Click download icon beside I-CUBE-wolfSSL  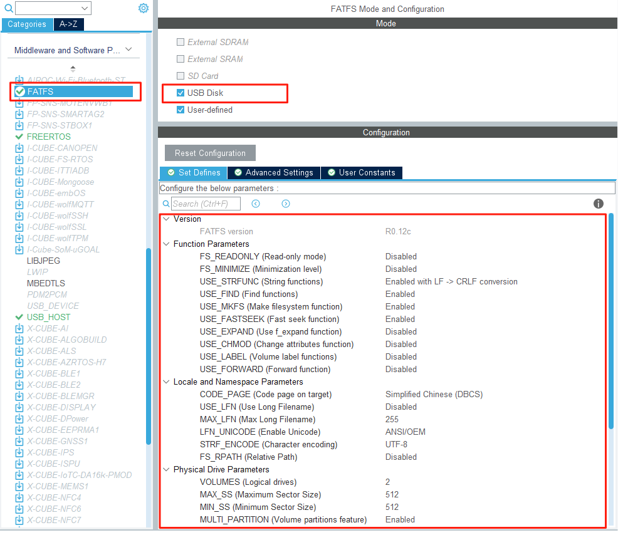(19, 227)
